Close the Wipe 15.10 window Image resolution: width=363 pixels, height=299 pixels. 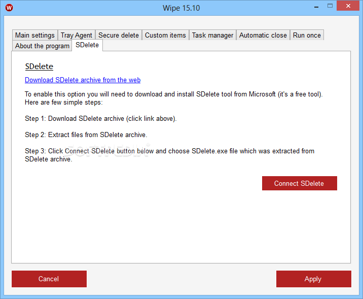(x=348, y=6)
